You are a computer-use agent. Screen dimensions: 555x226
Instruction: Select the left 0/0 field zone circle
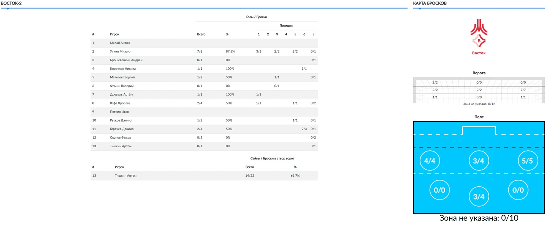click(439, 190)
